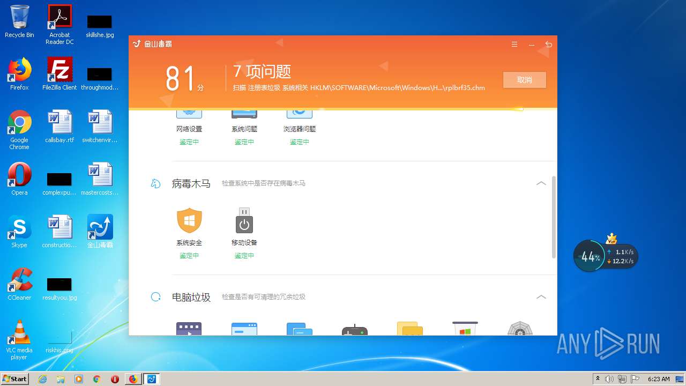This screenshot has width=686, height=386.
Task: Select the Google Chrome desktop shortcut
Action: (x=19, y=130)
